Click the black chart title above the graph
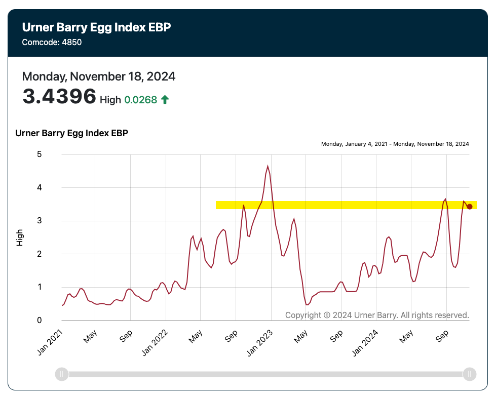 (71, 133)
